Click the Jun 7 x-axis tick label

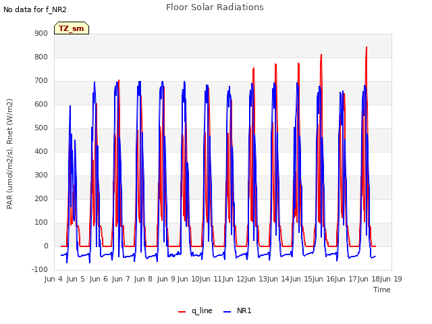click(121, 279)
